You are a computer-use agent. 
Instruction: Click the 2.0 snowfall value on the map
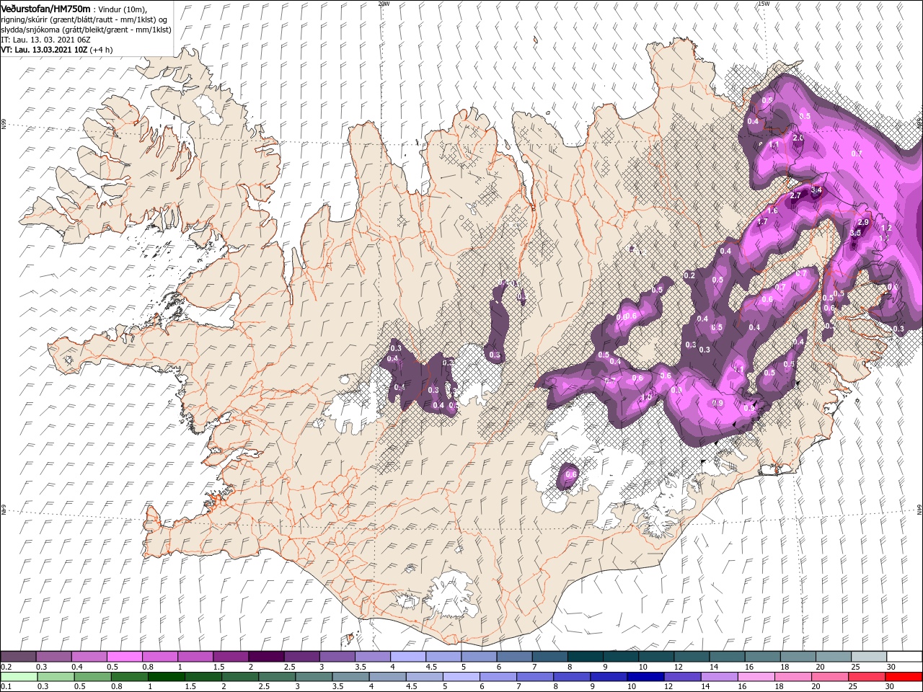(798, 138)
